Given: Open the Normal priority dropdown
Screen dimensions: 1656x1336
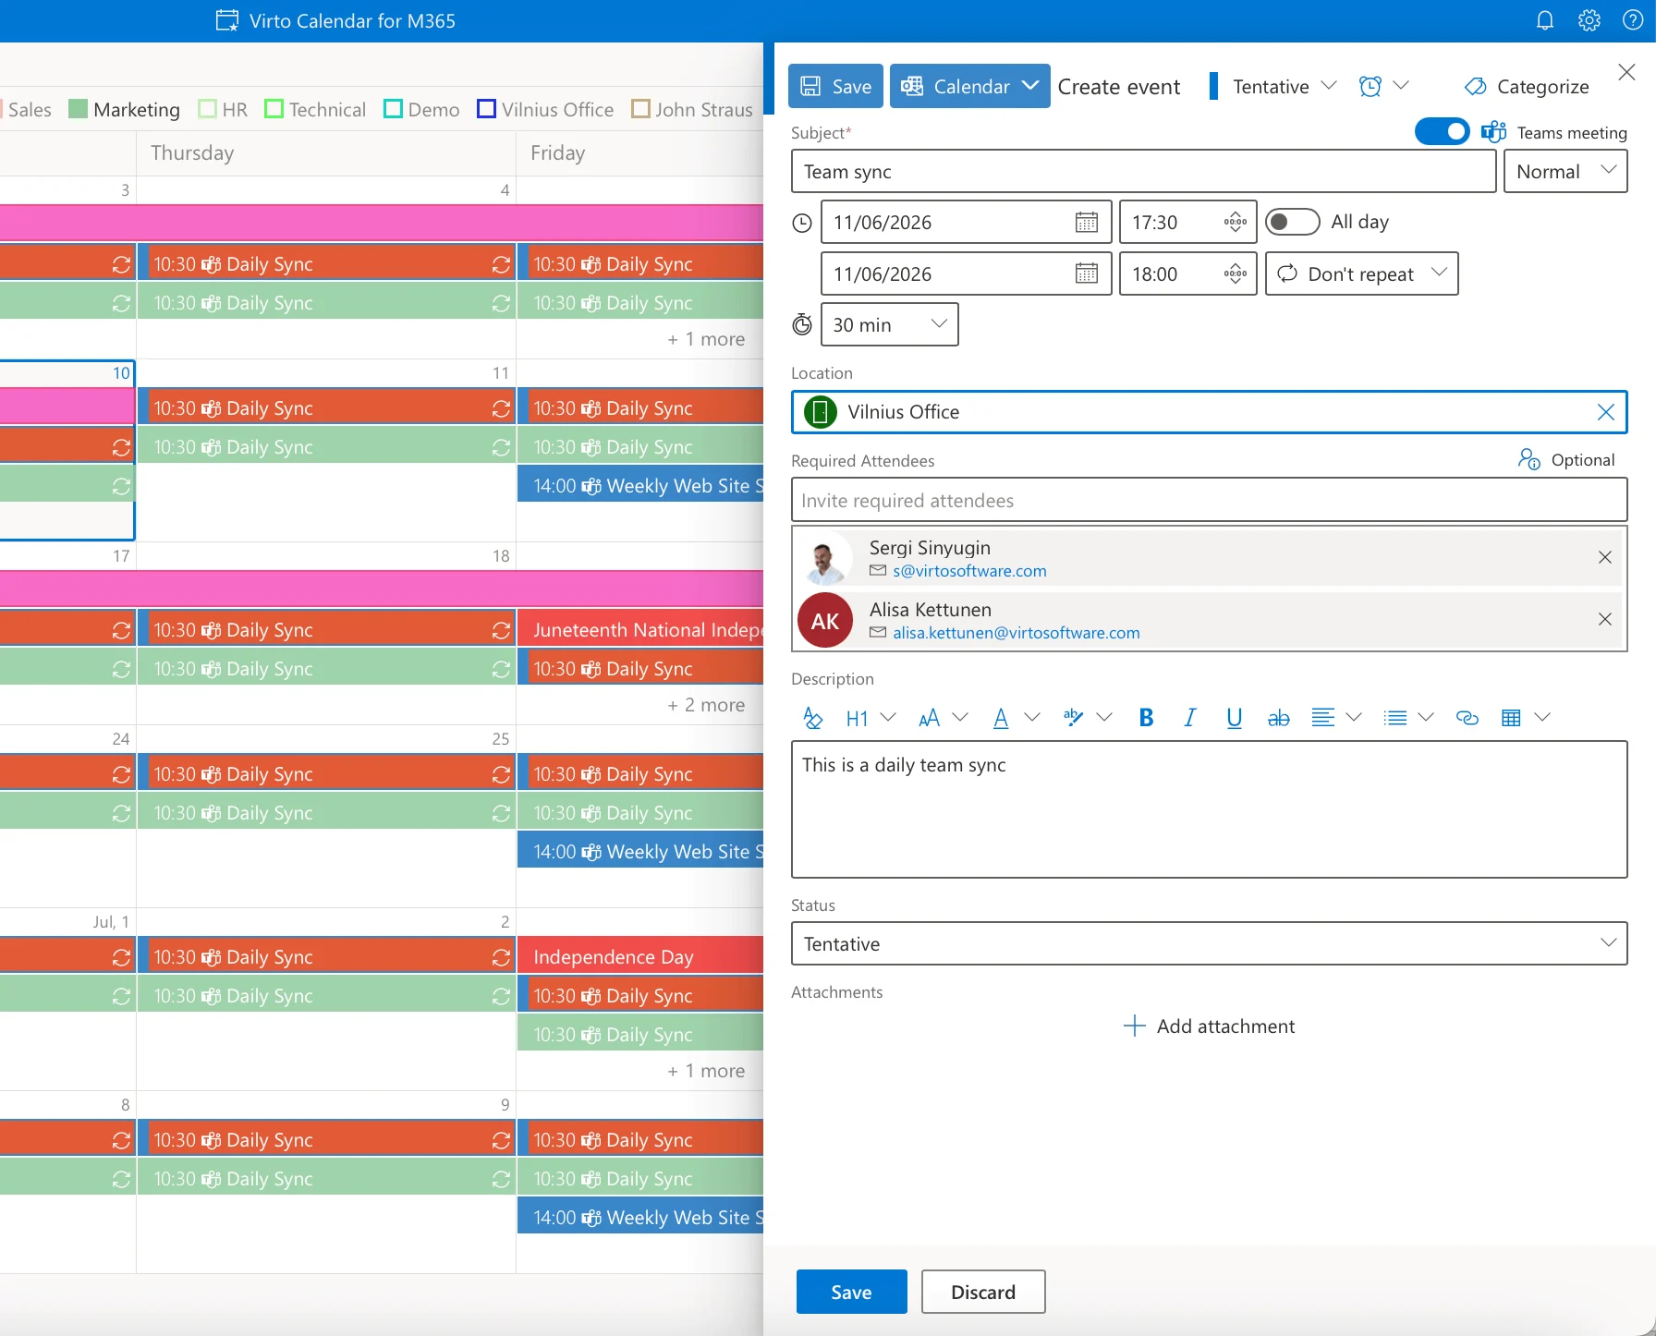Looking at the screenshot, I should point(1565,171).
